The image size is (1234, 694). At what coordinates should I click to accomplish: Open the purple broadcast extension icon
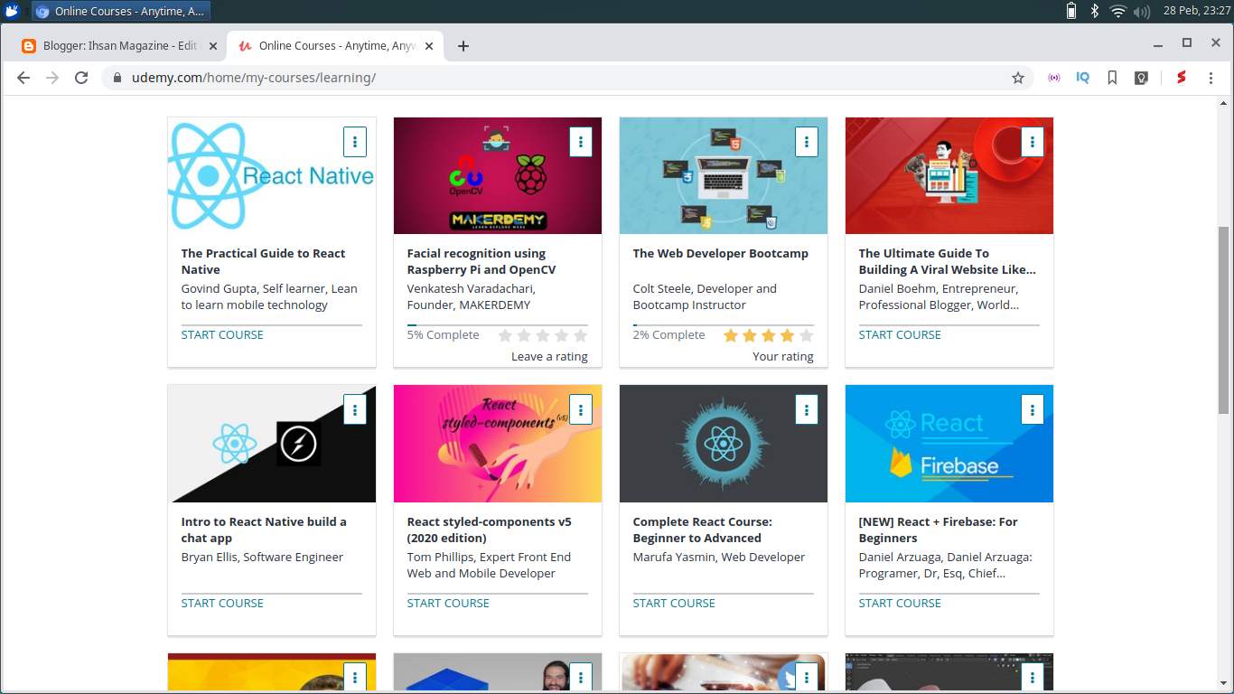(1054, 78)
